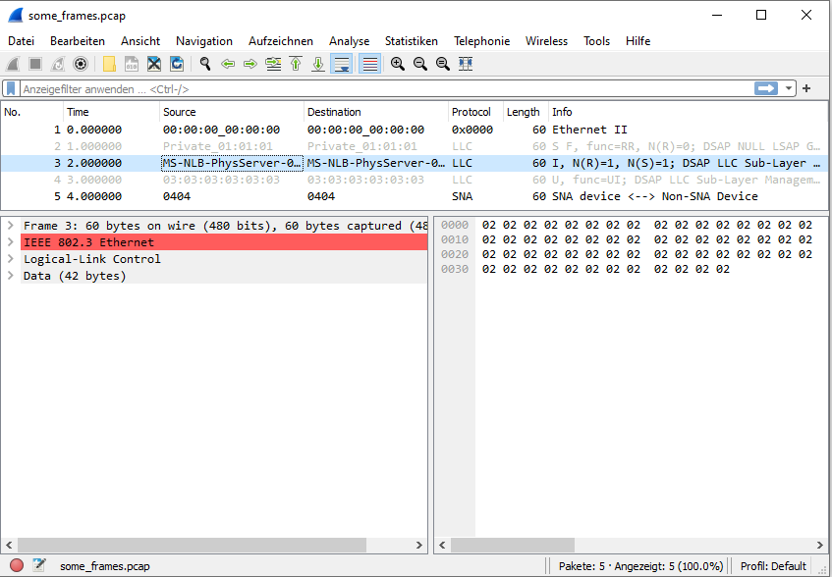
Task: Click the Start capture shark fin icon
Action: 13,64
